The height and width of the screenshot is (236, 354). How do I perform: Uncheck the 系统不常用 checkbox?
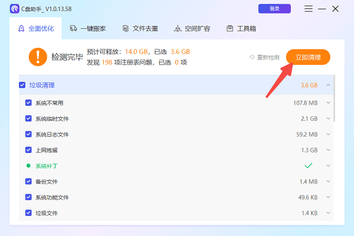(x=28, y=102)
